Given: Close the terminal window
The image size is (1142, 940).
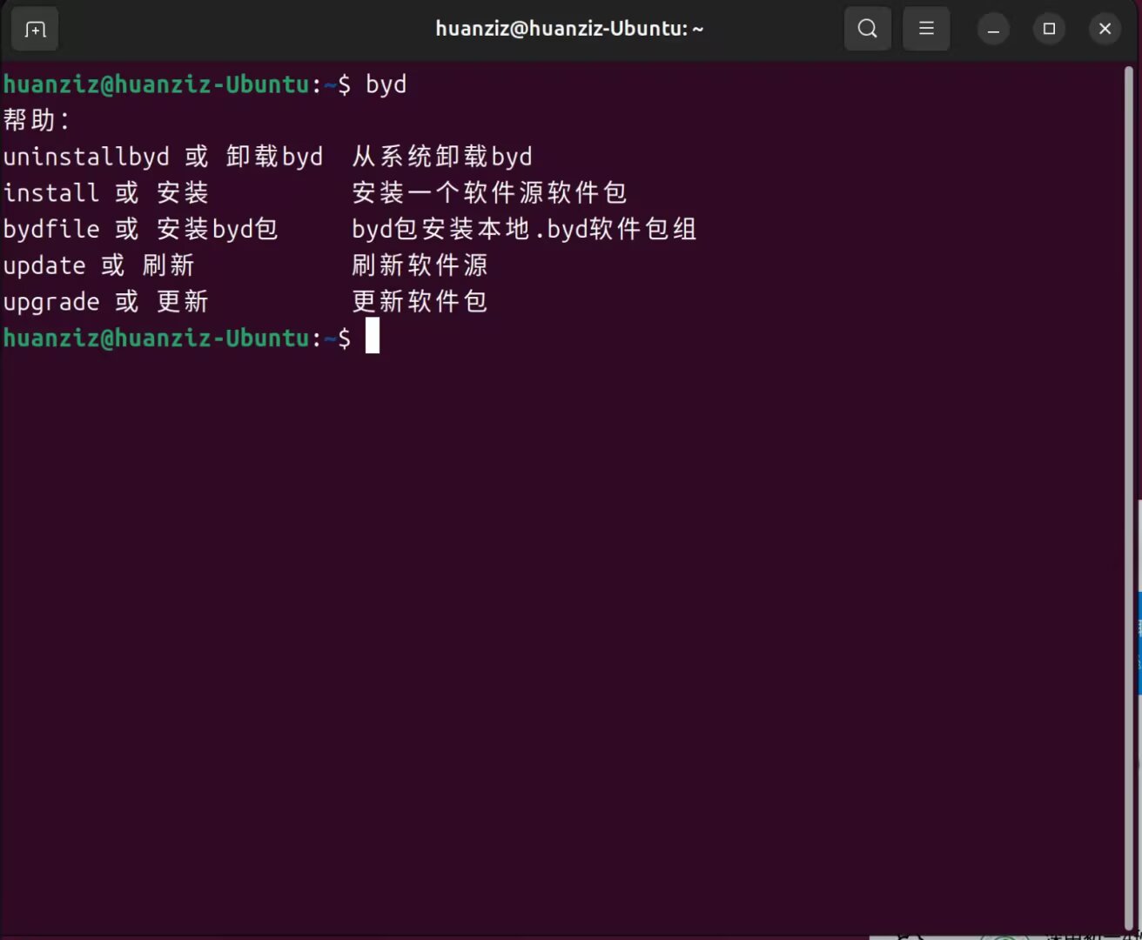Looking at the screenshot, I should pyautogui.click(x=1105, y=30).
